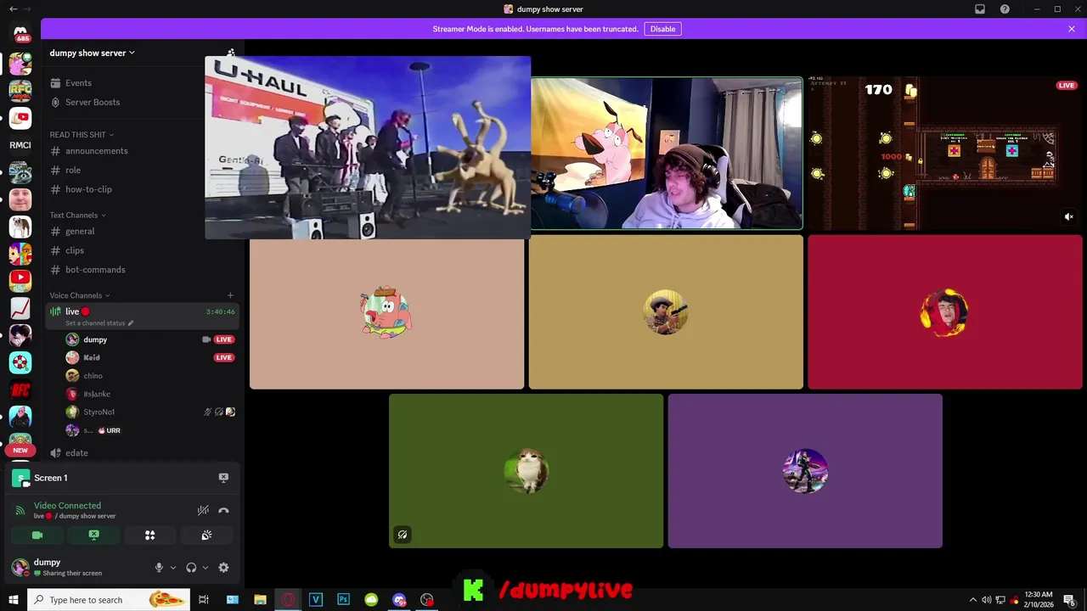Select the live voice channel
The image size is (1087, 611).
(142, 316)
